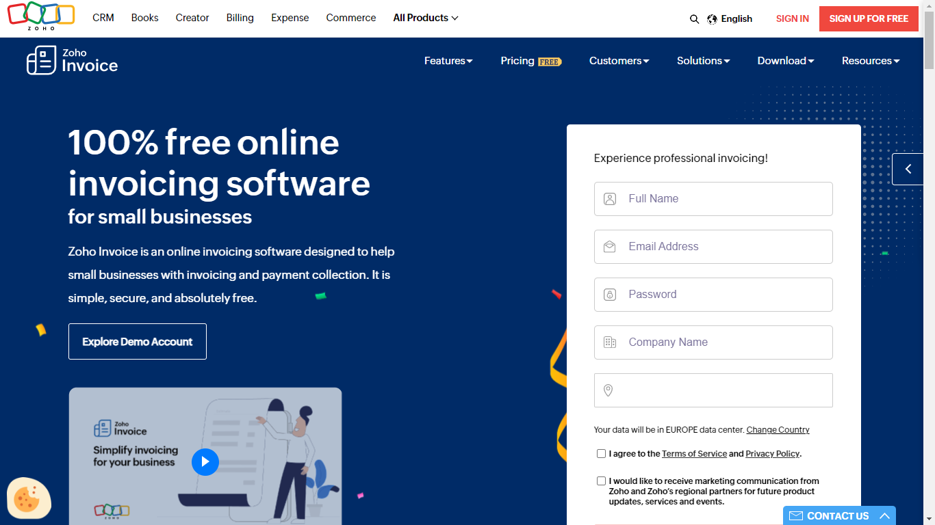
Task: Open the Features dropdown menu
Action: [448, 61]
